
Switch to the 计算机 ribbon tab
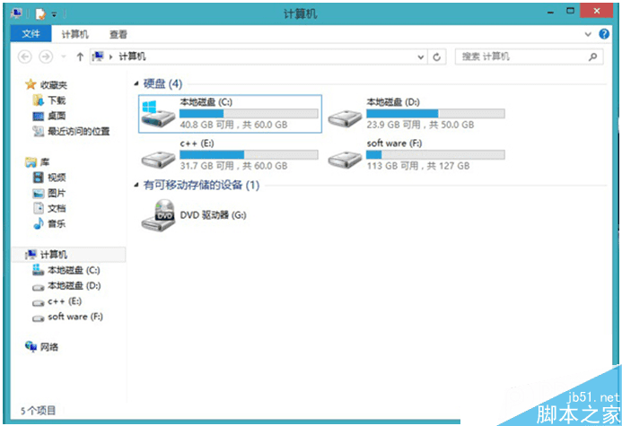[74, 34]
